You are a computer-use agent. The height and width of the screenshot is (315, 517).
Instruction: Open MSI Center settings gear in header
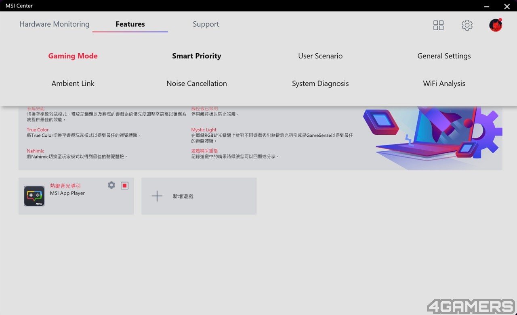(x=467, y=25)
